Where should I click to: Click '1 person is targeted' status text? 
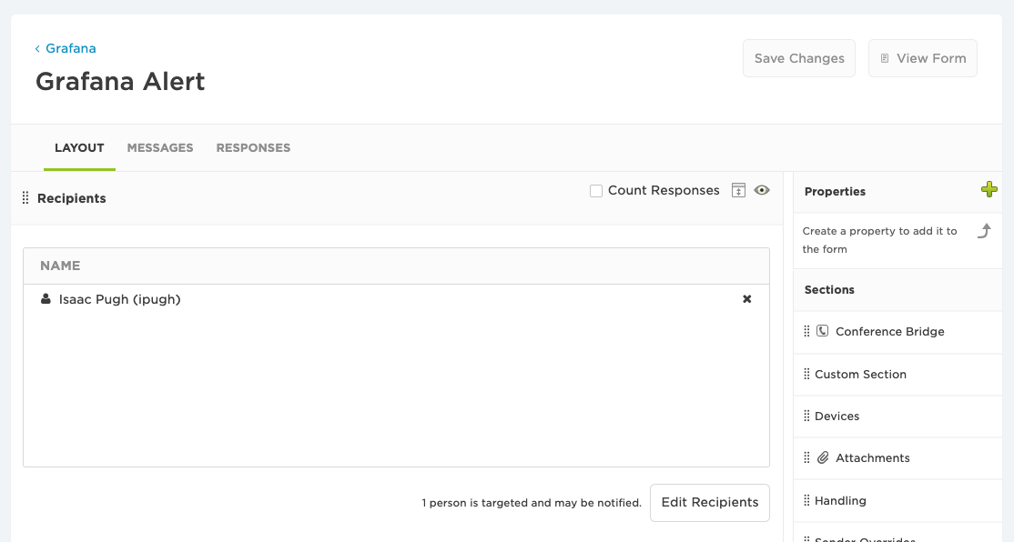532,503
